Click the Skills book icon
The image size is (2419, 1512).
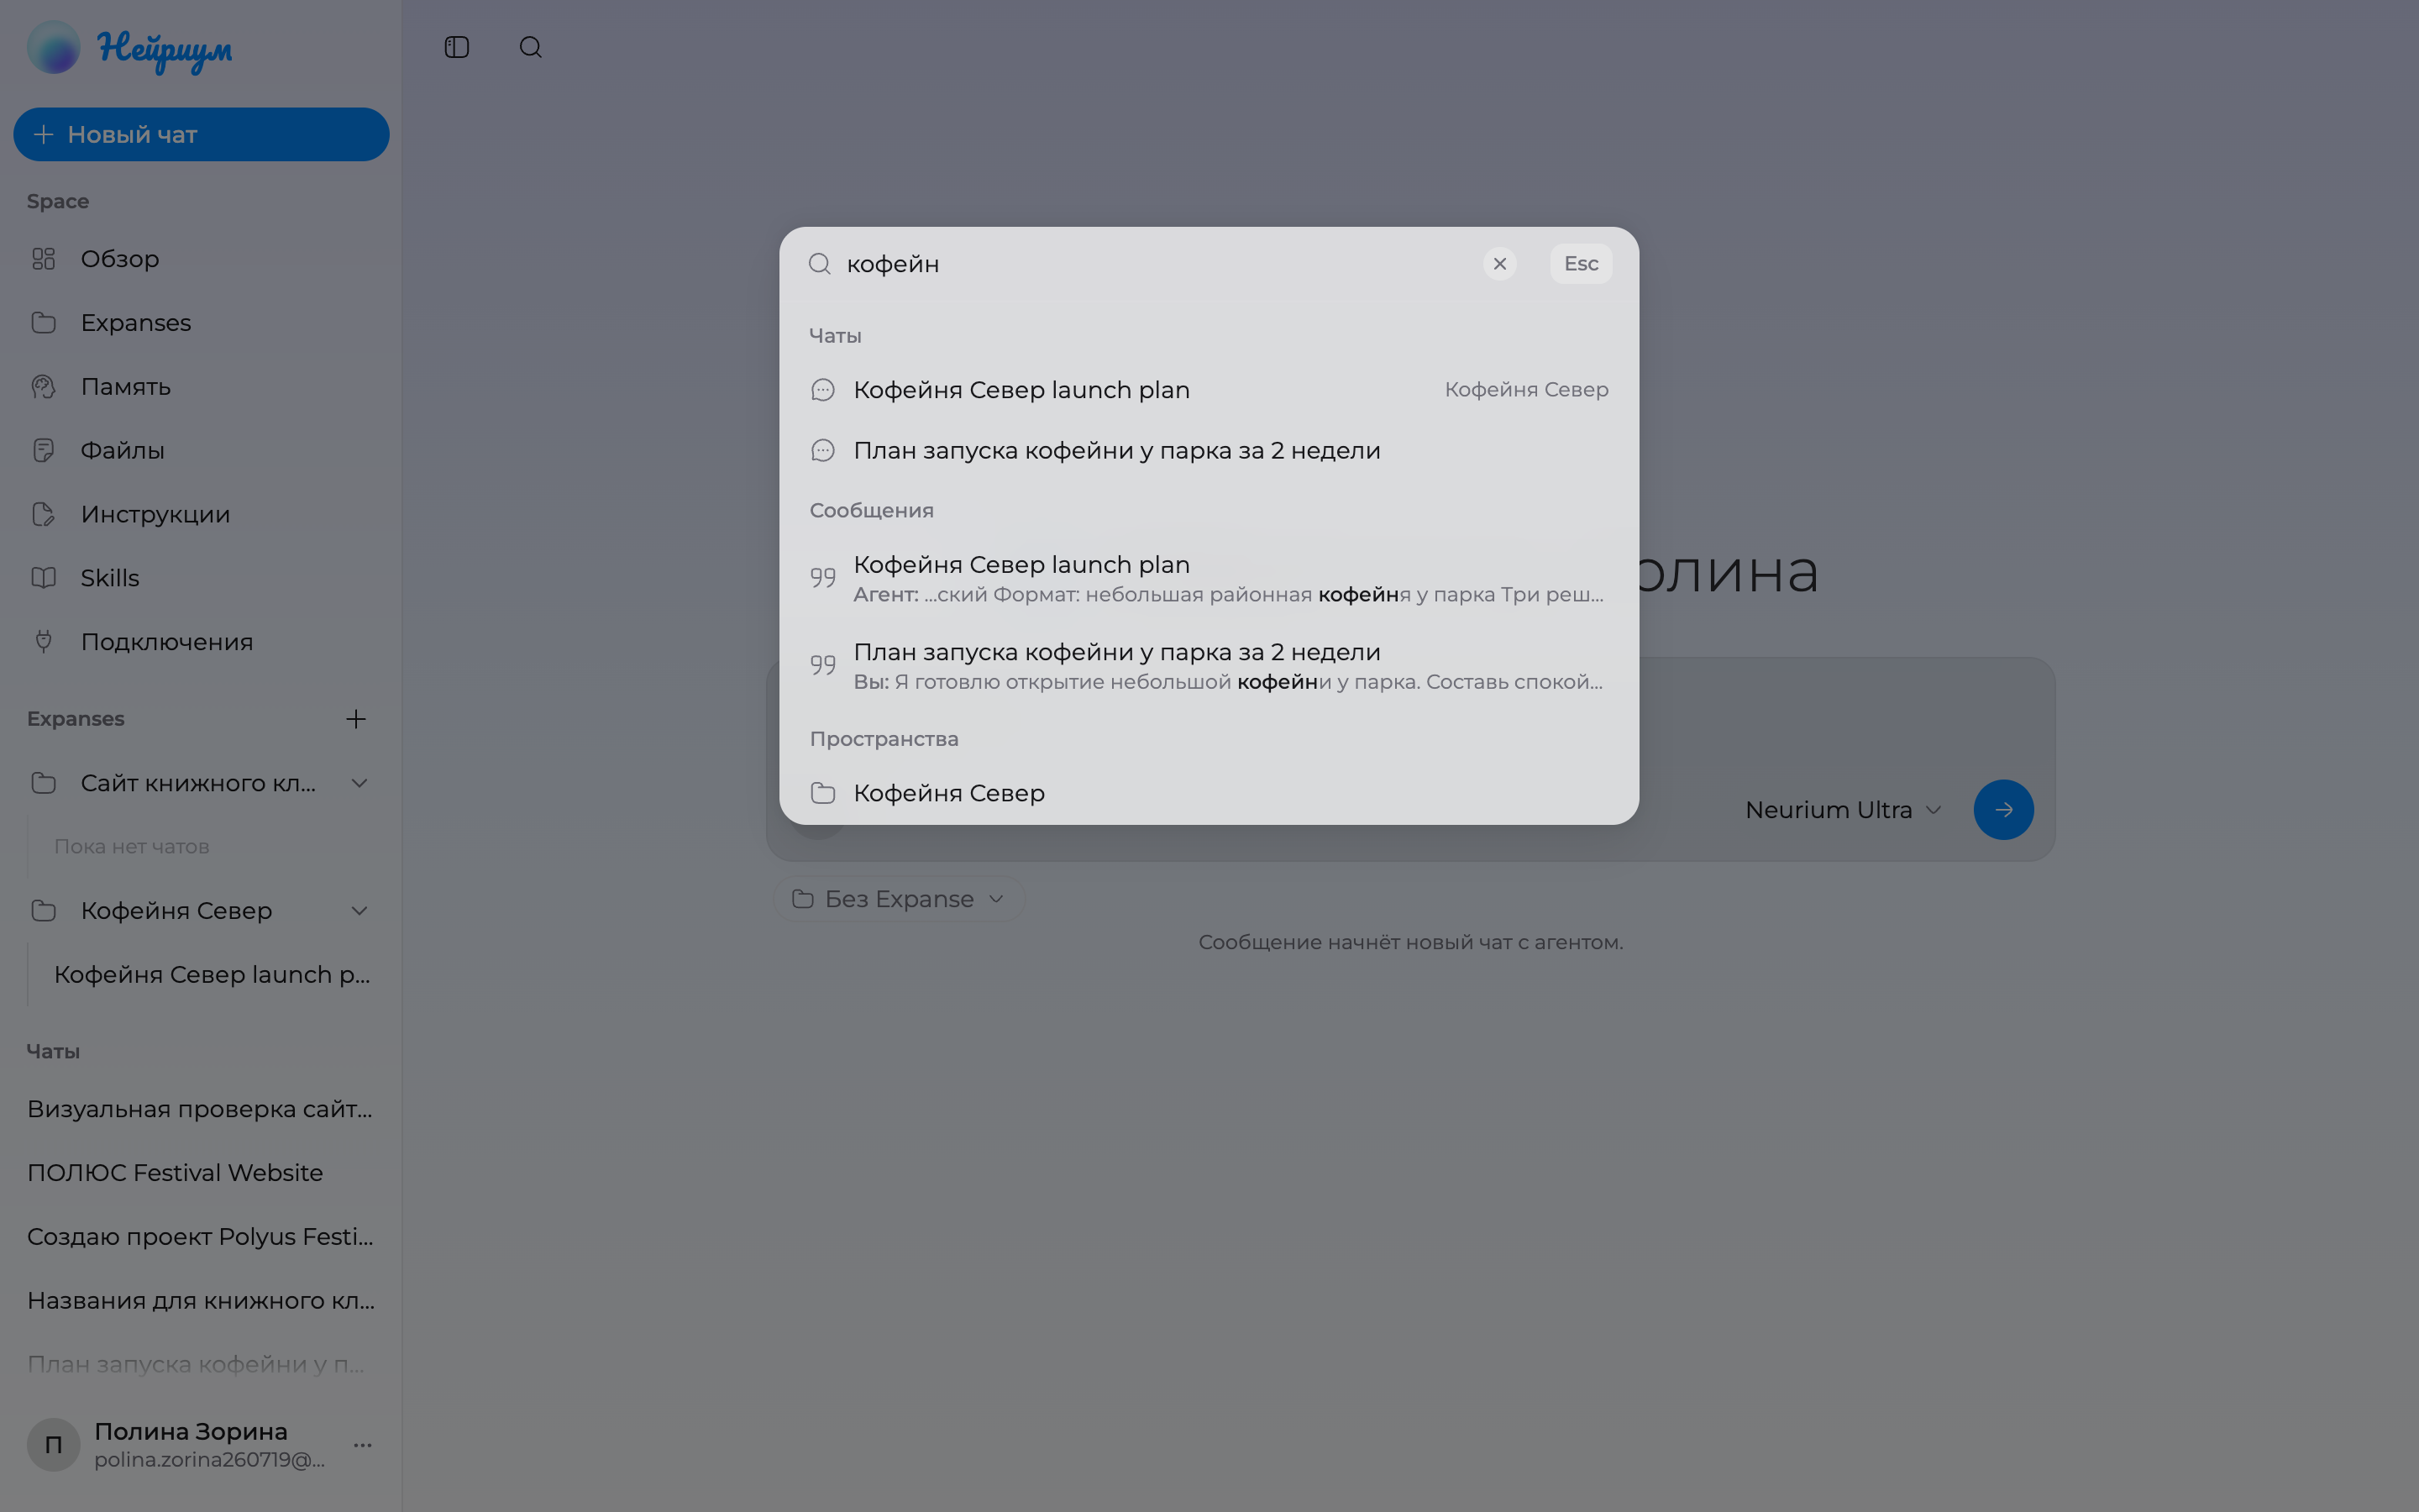43,578
